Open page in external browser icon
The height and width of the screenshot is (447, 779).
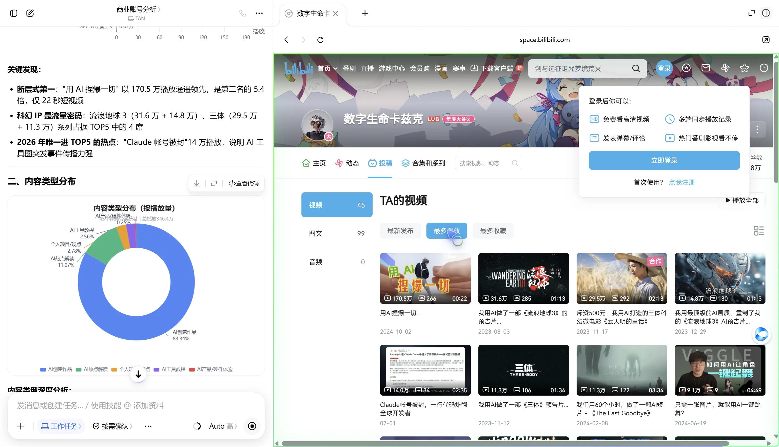pos(766,40)
